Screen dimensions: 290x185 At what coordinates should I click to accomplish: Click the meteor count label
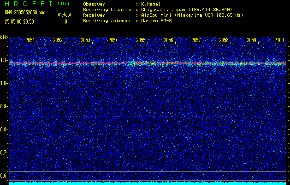(x=65, y=15)
